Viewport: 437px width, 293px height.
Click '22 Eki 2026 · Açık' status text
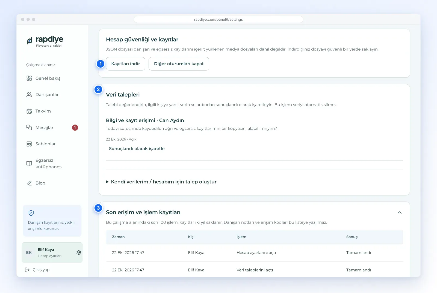[x=121, y=139]
